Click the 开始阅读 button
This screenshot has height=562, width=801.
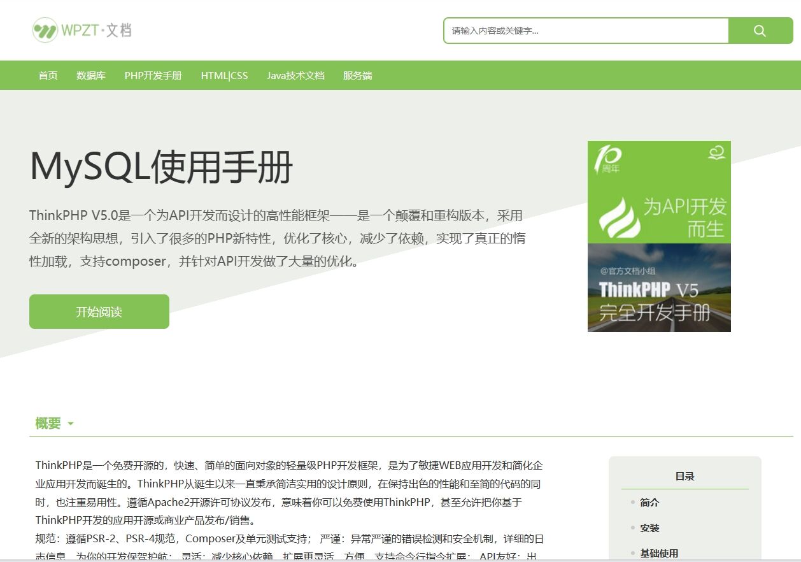(x=99, y=312)
